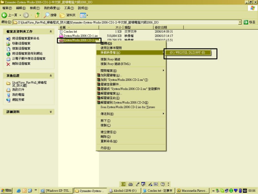Click 移動這個檔案 move file link
The width and height of the screenshot is (258, 194).
[x=21, y=43]
